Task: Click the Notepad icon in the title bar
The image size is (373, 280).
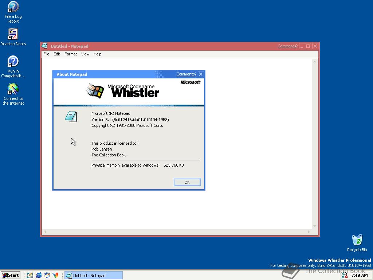Action: (44, 46)
